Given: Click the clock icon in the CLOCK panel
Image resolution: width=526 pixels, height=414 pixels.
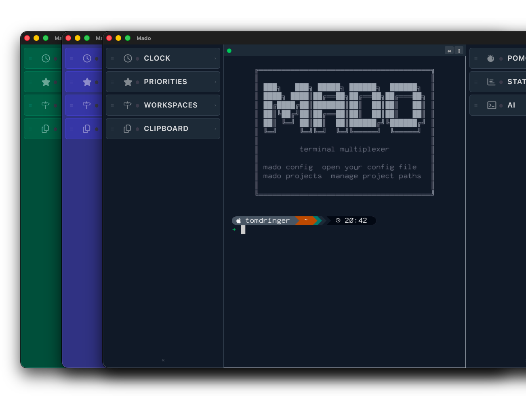Looking at the screenshot, I should click(x=128, y=58).
